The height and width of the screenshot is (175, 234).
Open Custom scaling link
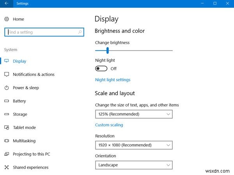coord(109,125)
